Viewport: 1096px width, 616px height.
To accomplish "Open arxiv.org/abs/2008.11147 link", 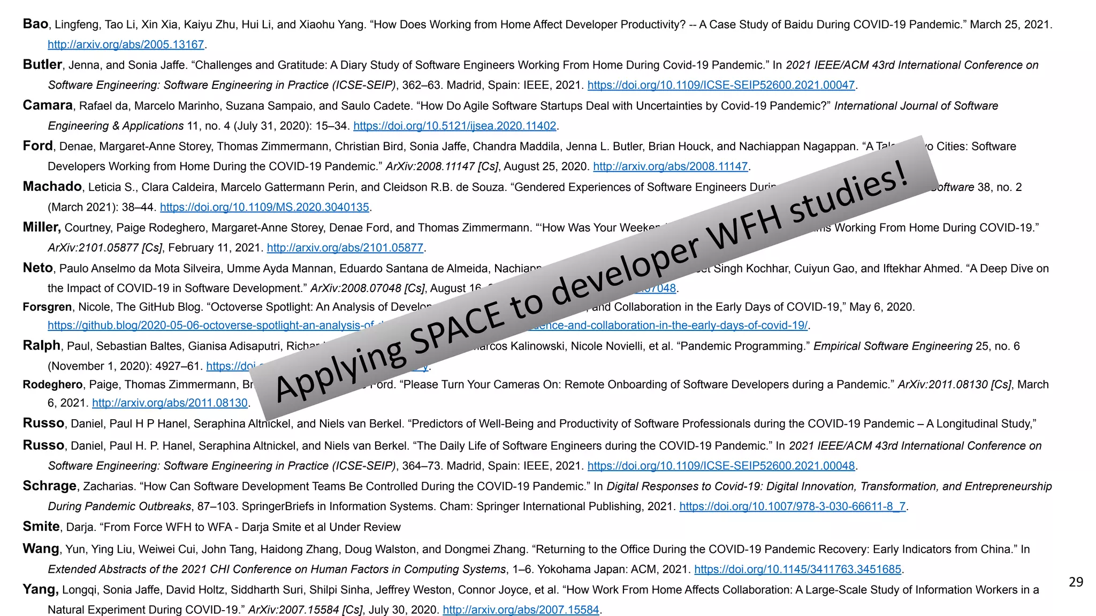I will tap(671, 166).
